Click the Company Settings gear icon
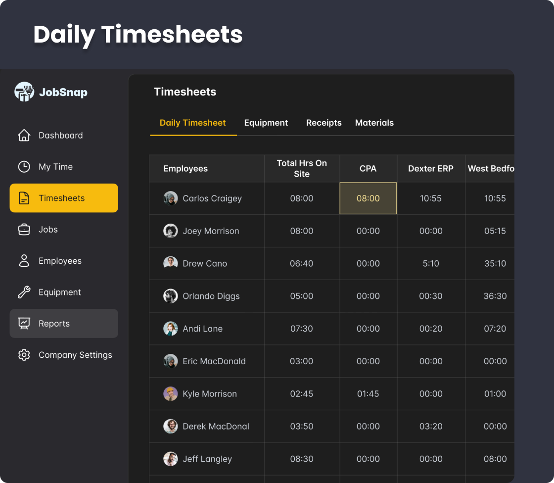This screenshot has height=483, width=554. [24, 355]
